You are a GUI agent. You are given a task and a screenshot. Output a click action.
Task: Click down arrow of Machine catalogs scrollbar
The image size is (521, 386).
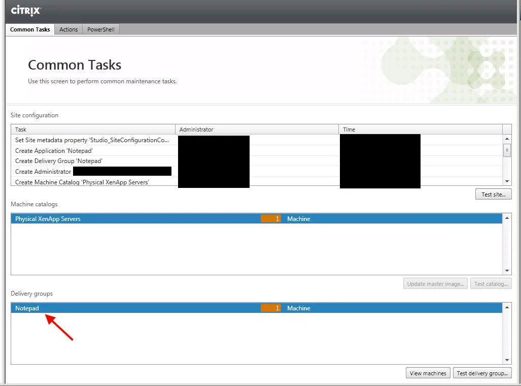pos(507,271)
